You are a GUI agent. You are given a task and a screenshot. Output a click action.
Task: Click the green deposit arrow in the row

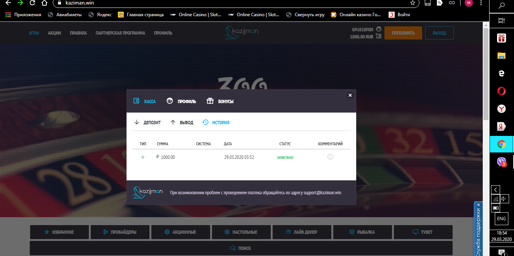click(143, 157)
